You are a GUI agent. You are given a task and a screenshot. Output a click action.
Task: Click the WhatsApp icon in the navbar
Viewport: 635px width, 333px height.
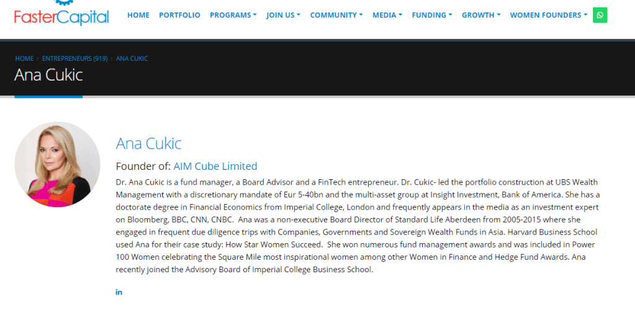600,15
